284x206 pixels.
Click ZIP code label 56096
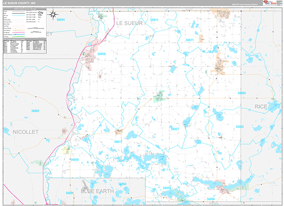211,199
